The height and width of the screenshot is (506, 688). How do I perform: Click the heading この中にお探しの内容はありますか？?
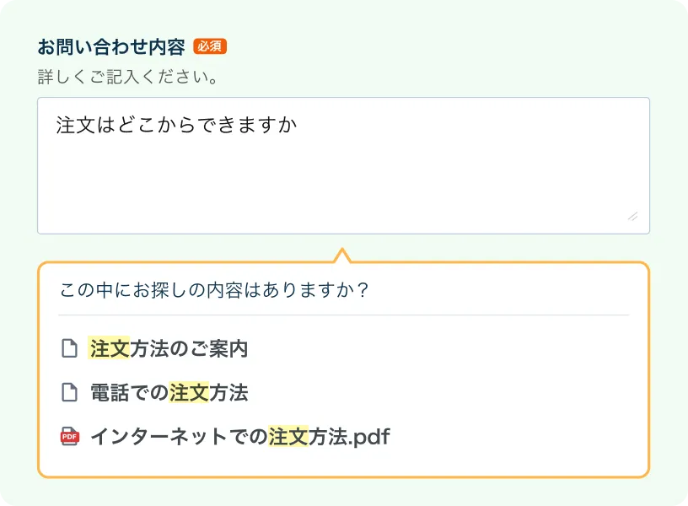point(215,290)
